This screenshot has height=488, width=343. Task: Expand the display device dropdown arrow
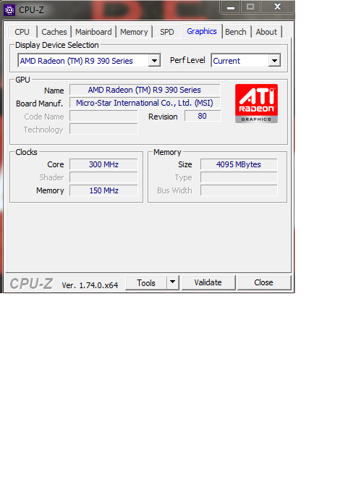point(154,61)
